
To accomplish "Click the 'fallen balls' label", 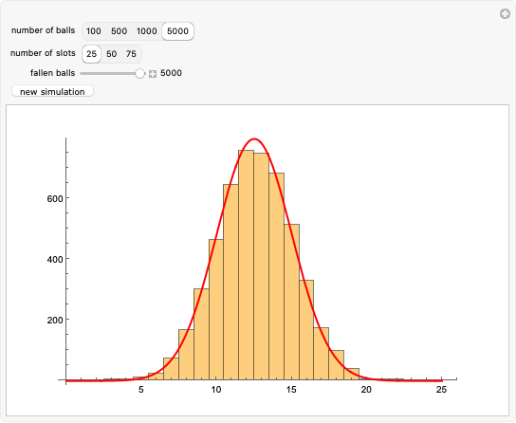I will tap(53, 73).
